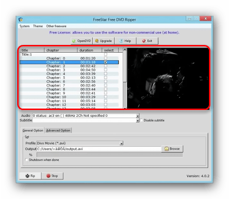Screen dimensions: 229x199
Task: Click the Upgrade button icon
Action: pos(97,41)
